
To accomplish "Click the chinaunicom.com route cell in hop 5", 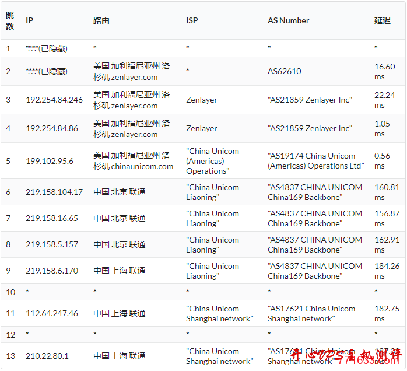I will [133, 161].
